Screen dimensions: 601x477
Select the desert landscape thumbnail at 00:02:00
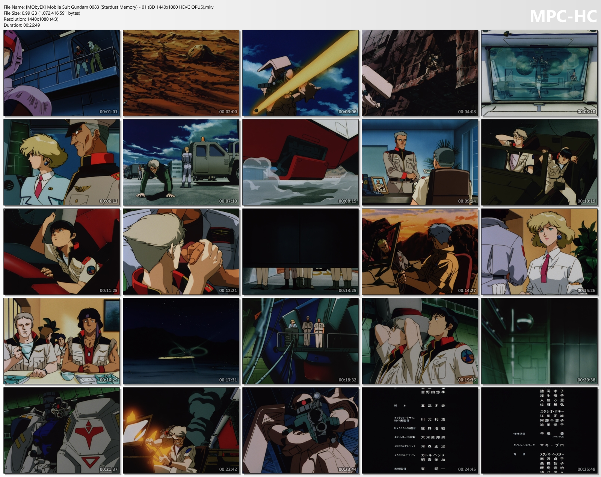pos(181,73)
